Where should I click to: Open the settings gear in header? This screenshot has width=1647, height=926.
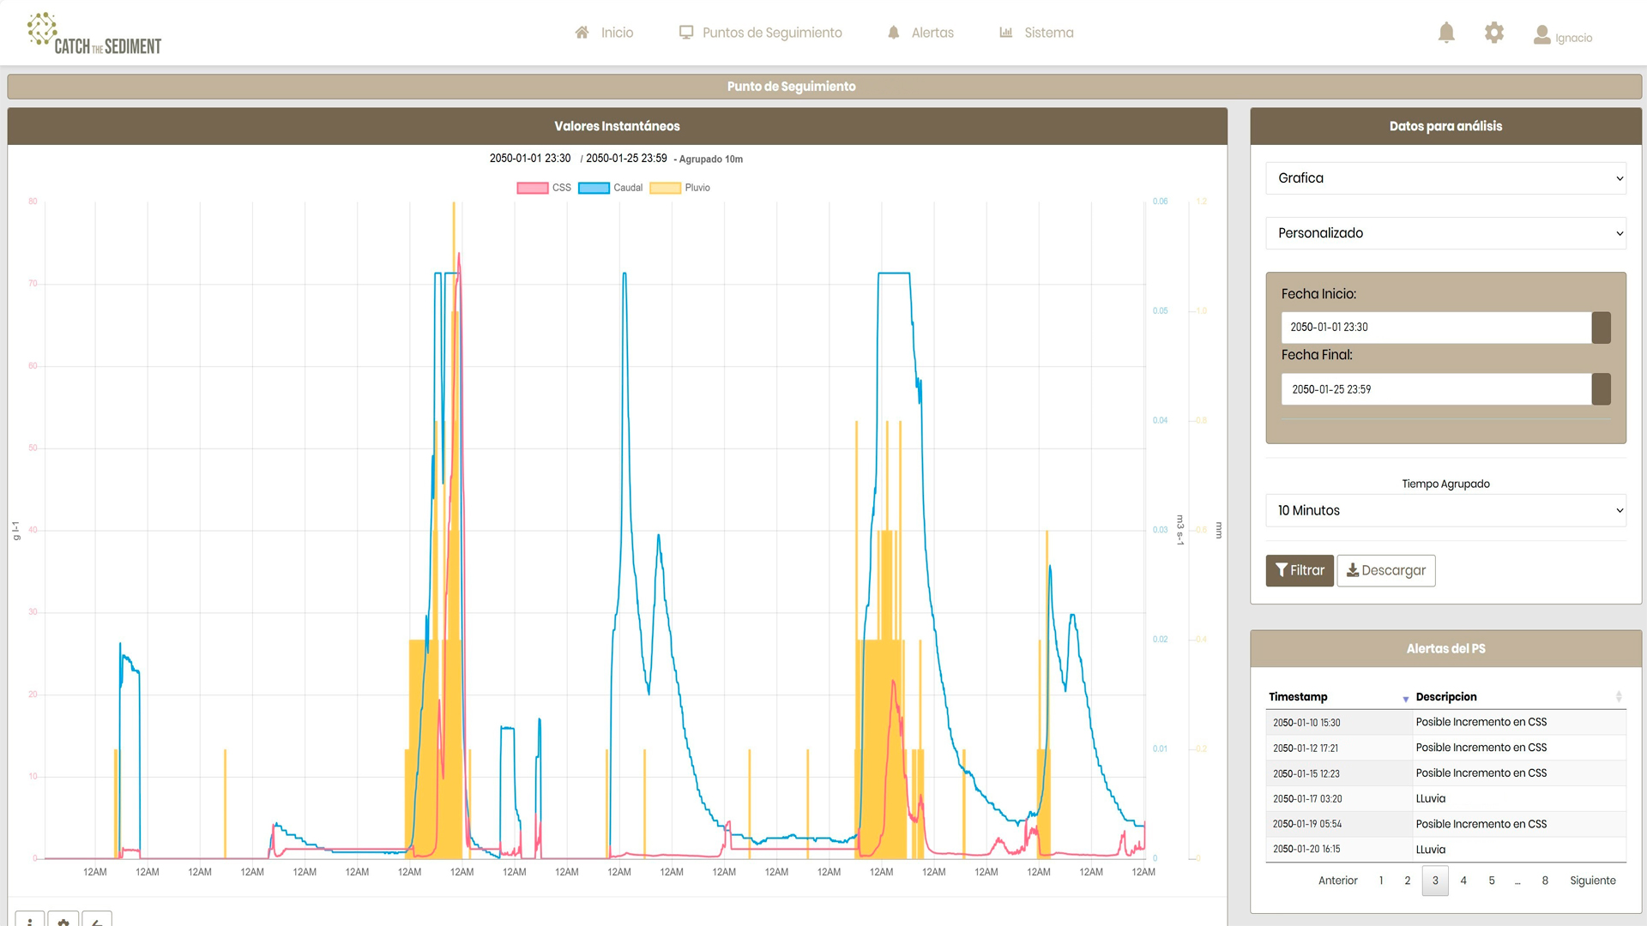(1494, 33)
